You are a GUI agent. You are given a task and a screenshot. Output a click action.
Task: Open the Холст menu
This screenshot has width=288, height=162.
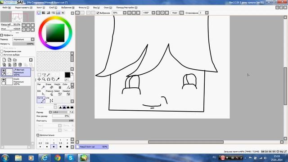[40, 8]
